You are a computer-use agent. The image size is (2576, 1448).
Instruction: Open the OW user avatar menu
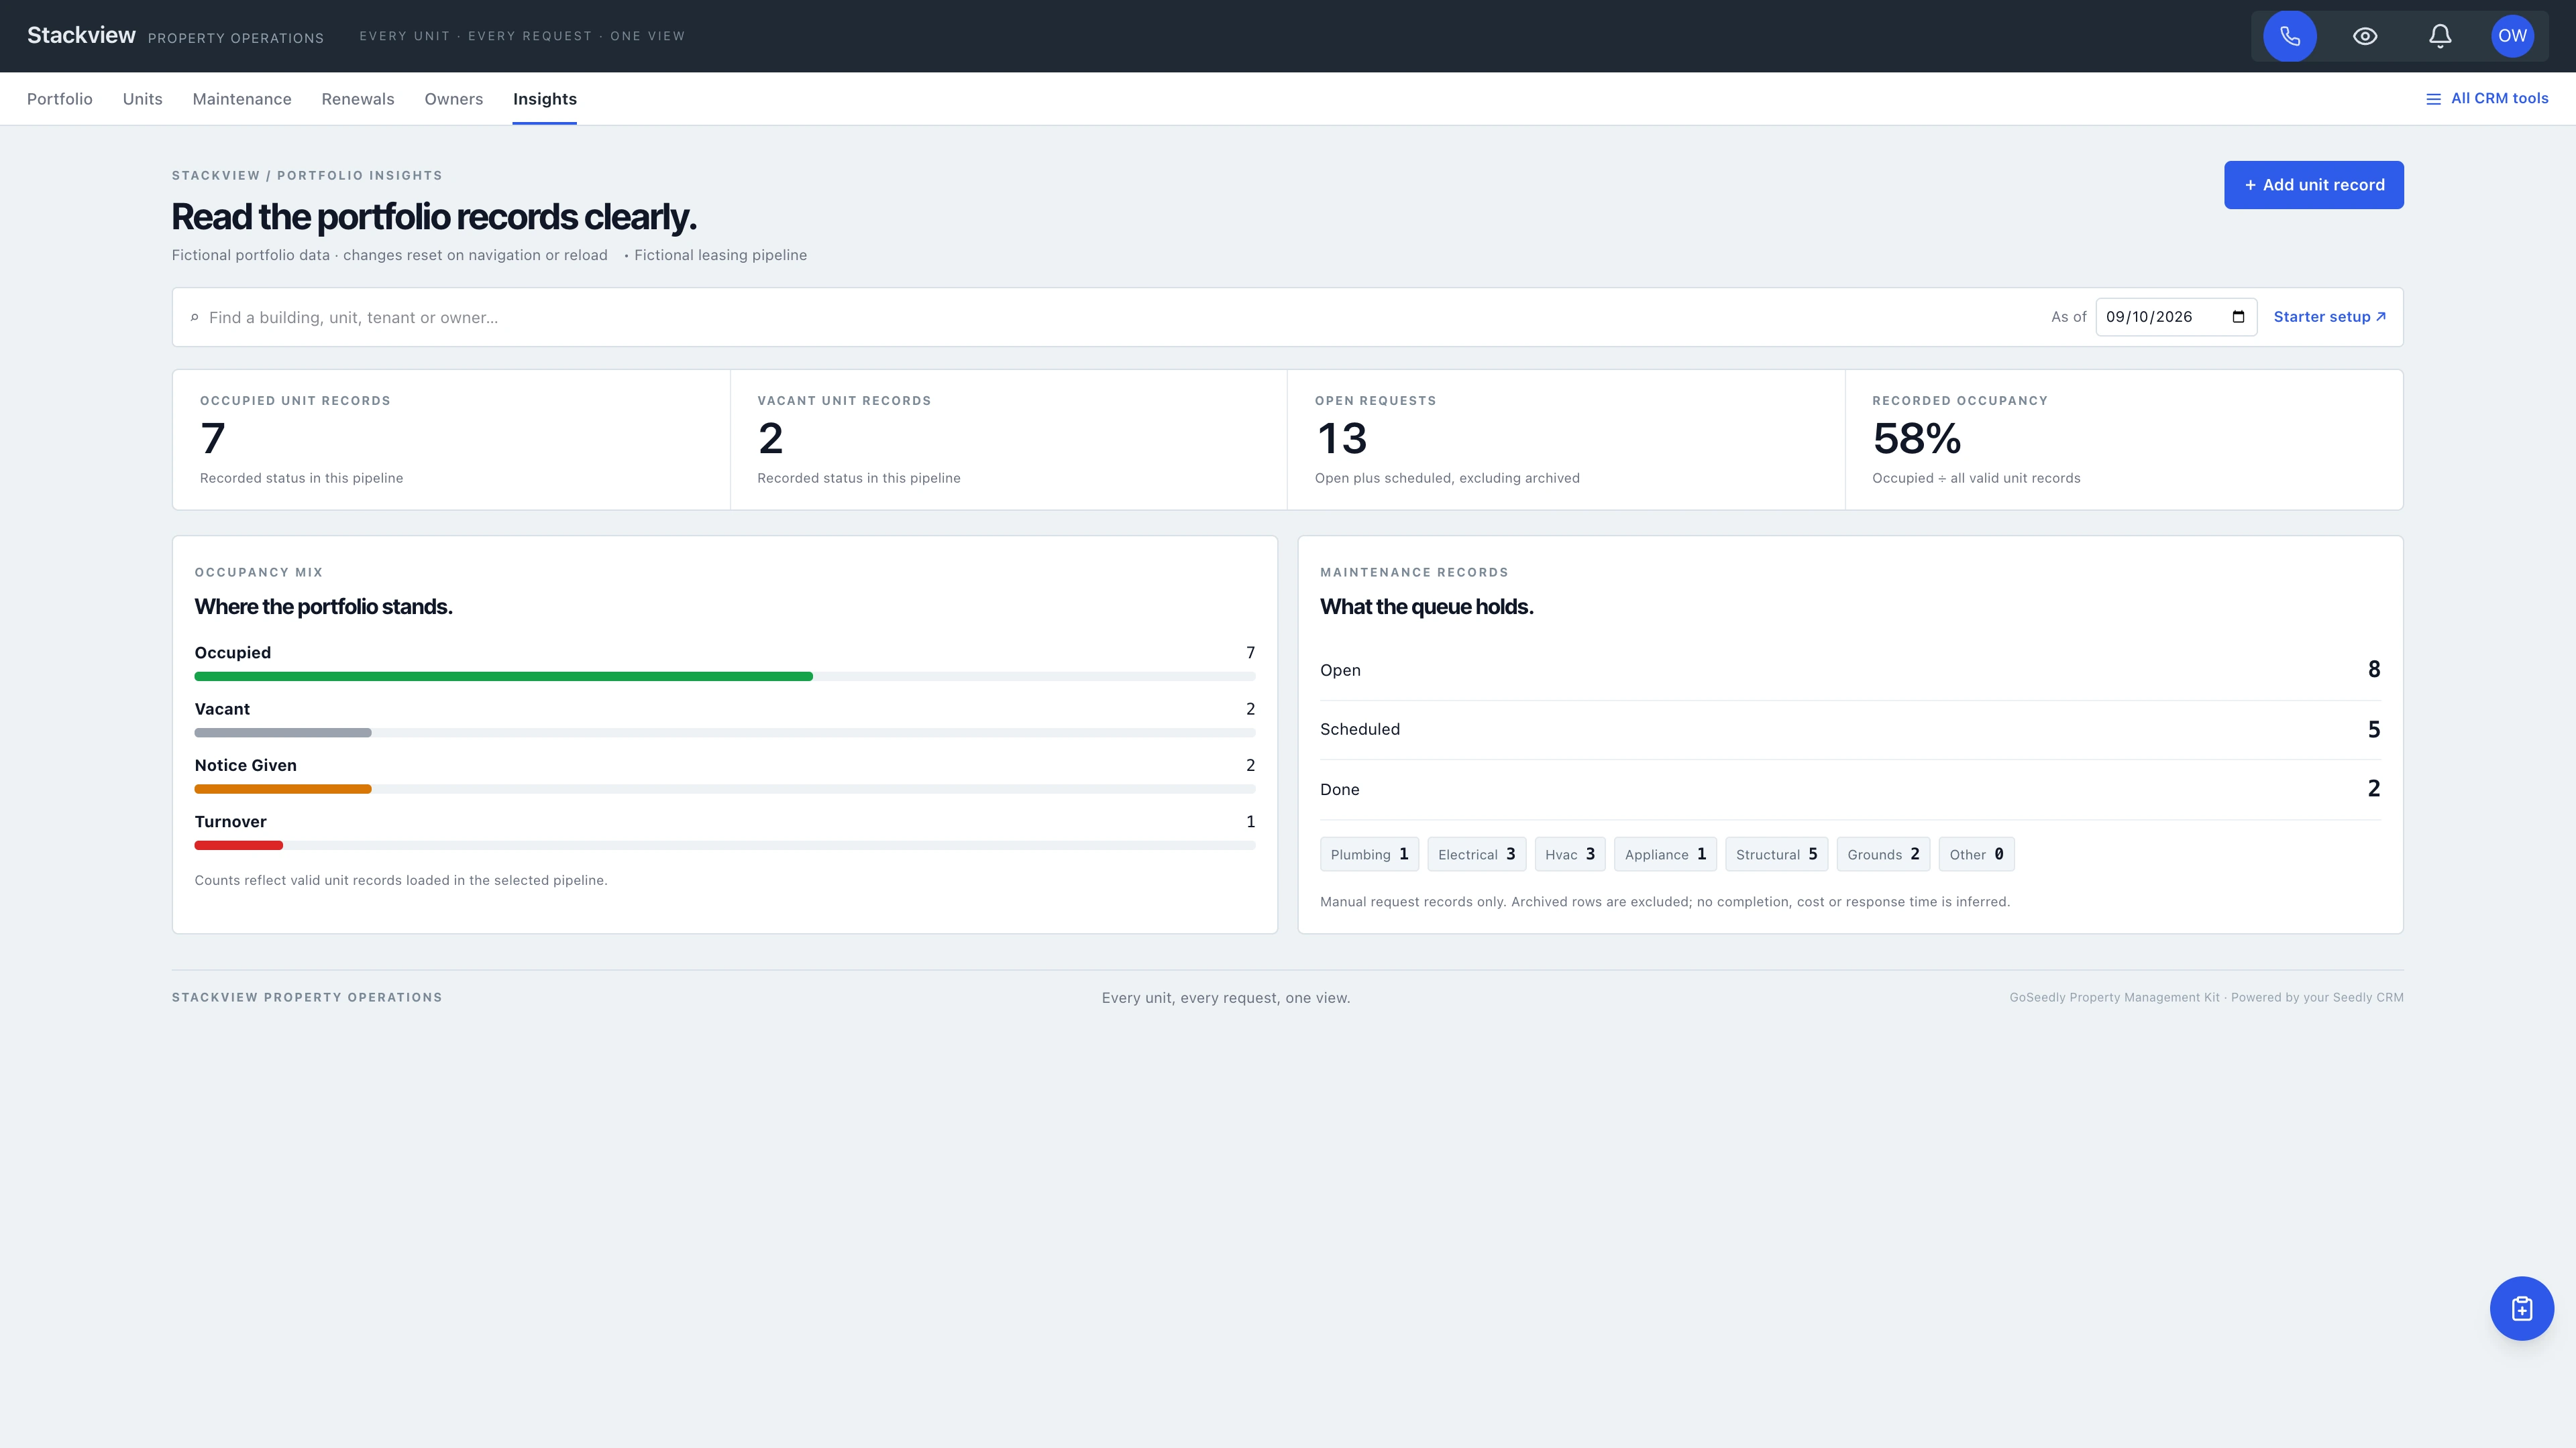click(x=2512, y=36)
